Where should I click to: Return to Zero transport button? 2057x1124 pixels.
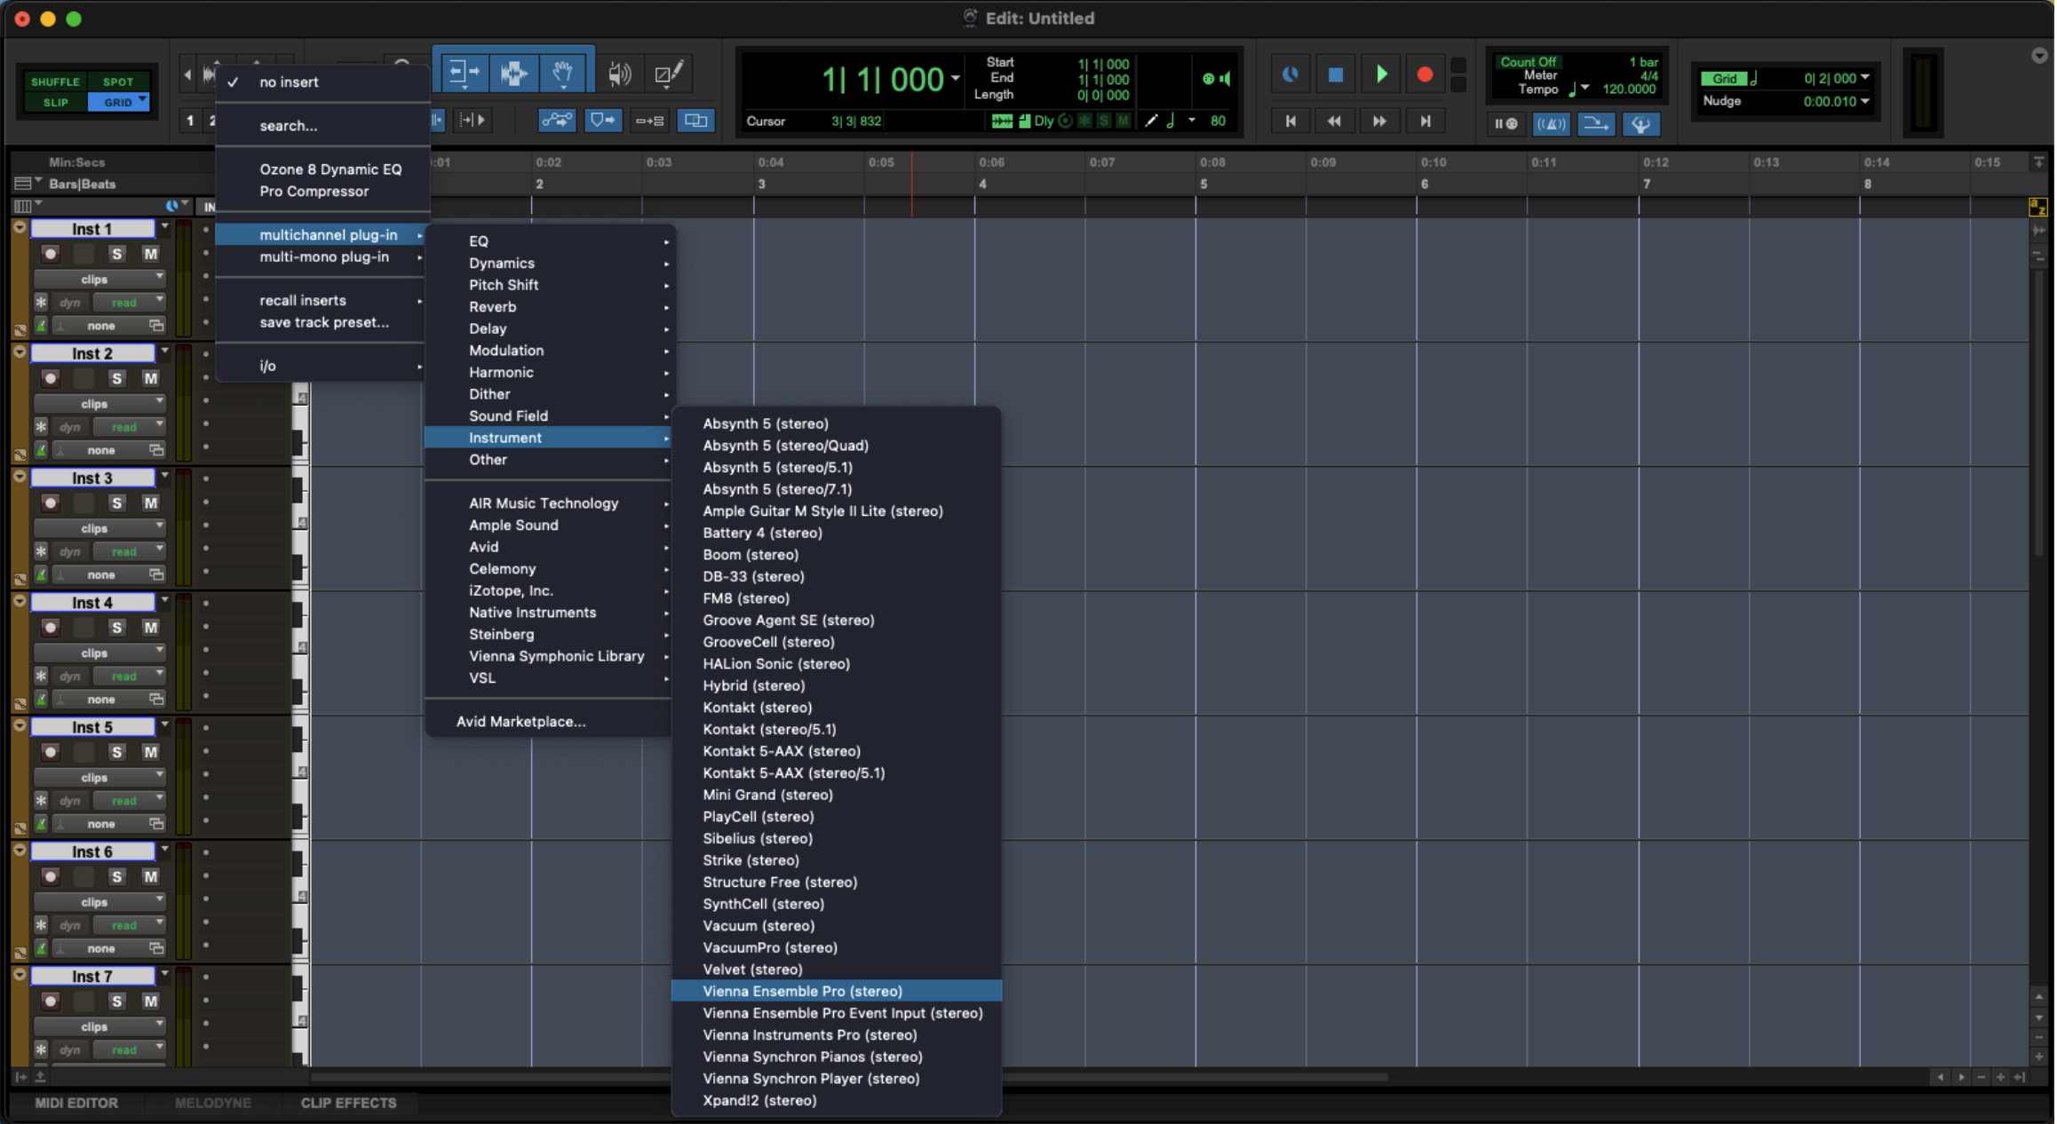(1290, 121)
